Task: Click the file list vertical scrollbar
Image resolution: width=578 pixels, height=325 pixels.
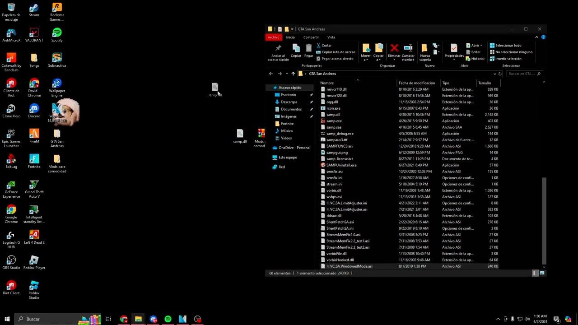Action: pos(544,221)
